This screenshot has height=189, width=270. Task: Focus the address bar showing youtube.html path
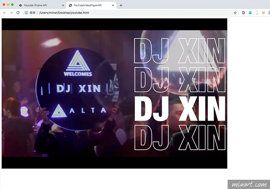coord(131,13)
